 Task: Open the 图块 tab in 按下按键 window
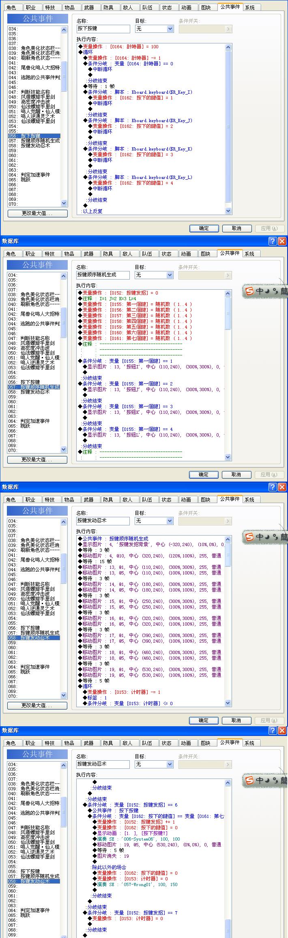[x=206, y=8]
